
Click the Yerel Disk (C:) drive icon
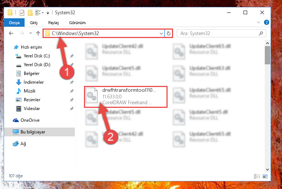point(19,56)
